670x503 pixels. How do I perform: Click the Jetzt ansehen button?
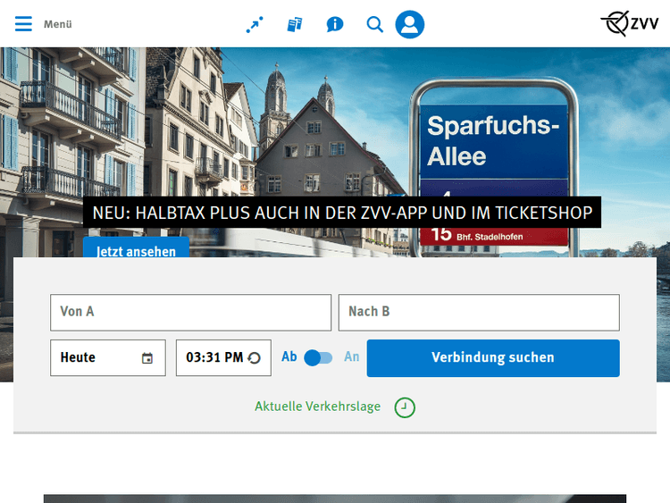point(136,247)
